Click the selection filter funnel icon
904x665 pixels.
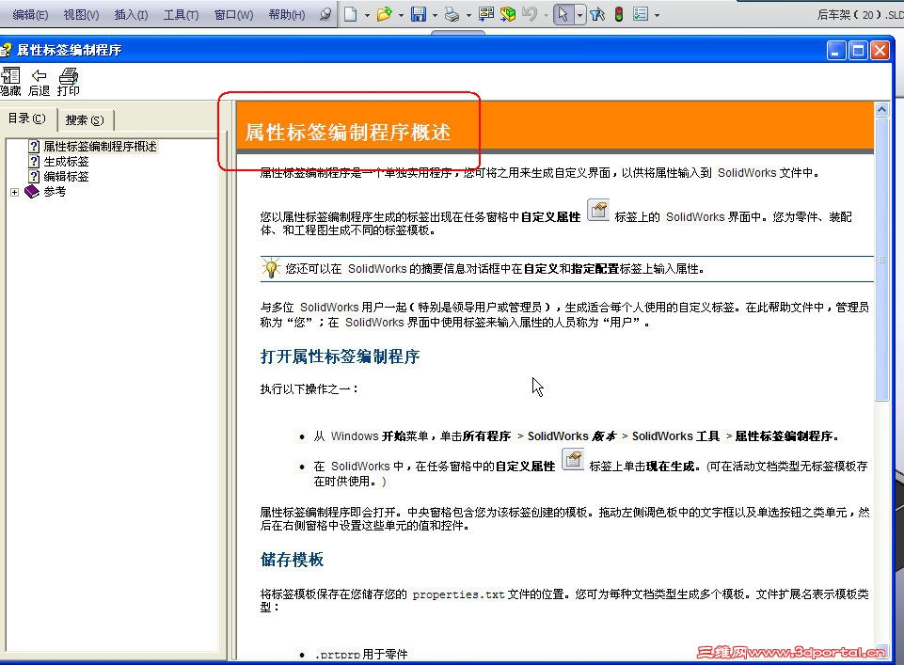click(x=598, y=14)
